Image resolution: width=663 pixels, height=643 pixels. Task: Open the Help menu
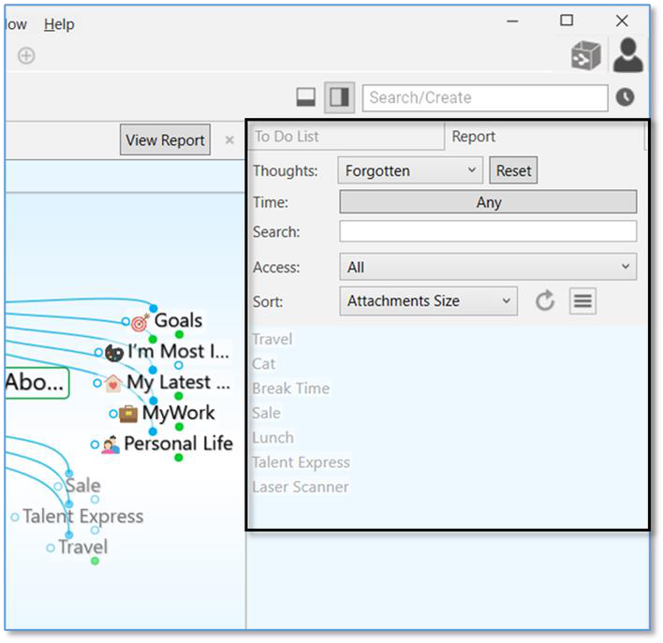(59, 24)
